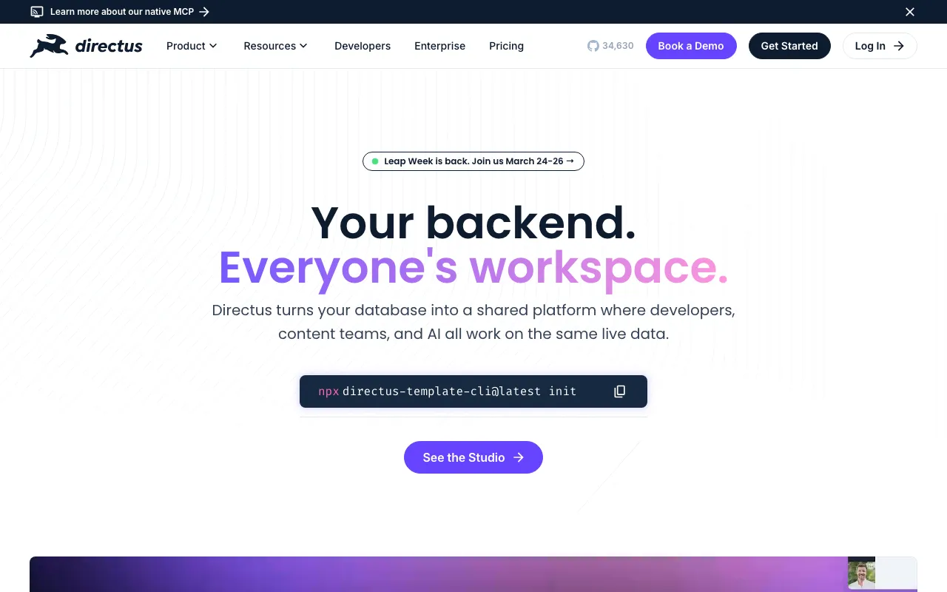Open the Developers page
The width and height of the screenshot is (947, 592).
(x=363, y=45)
